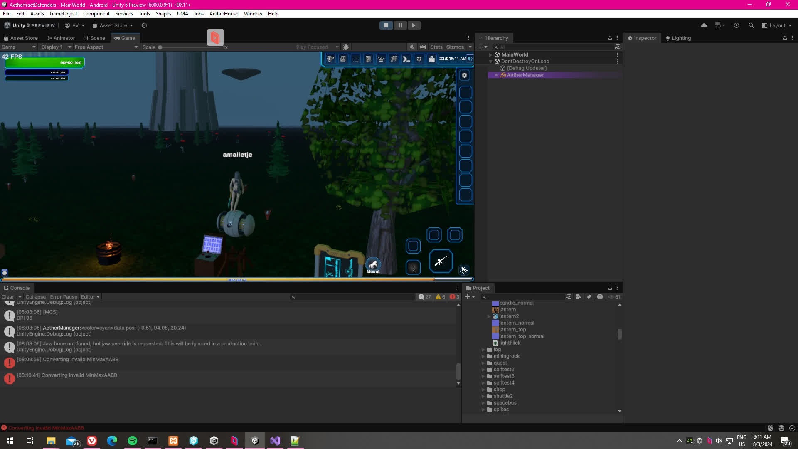Open the in-game map icon
The width and height of the screenshot is (798, 449).
pyautogui.click(x=432, y=59)
